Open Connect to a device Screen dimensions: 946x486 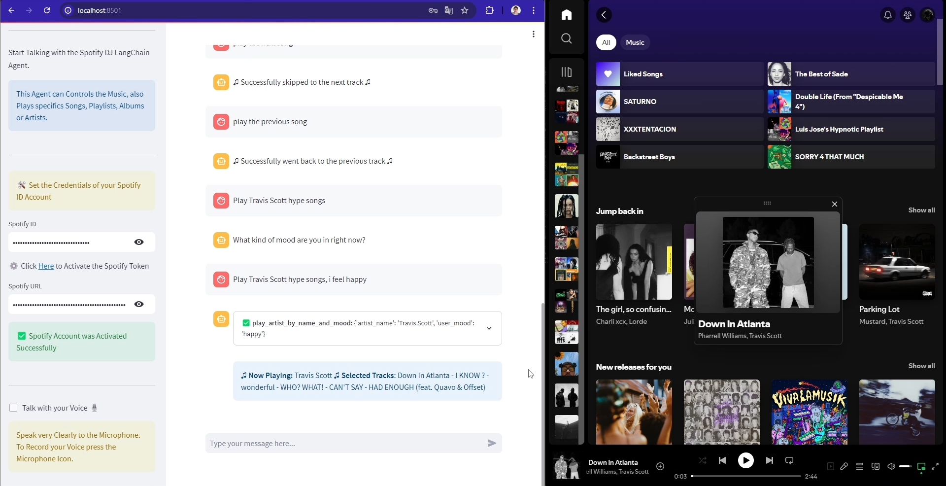876,466
